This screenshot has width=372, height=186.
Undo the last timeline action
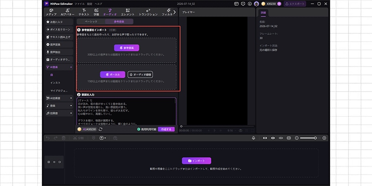(x=48, y=138)
